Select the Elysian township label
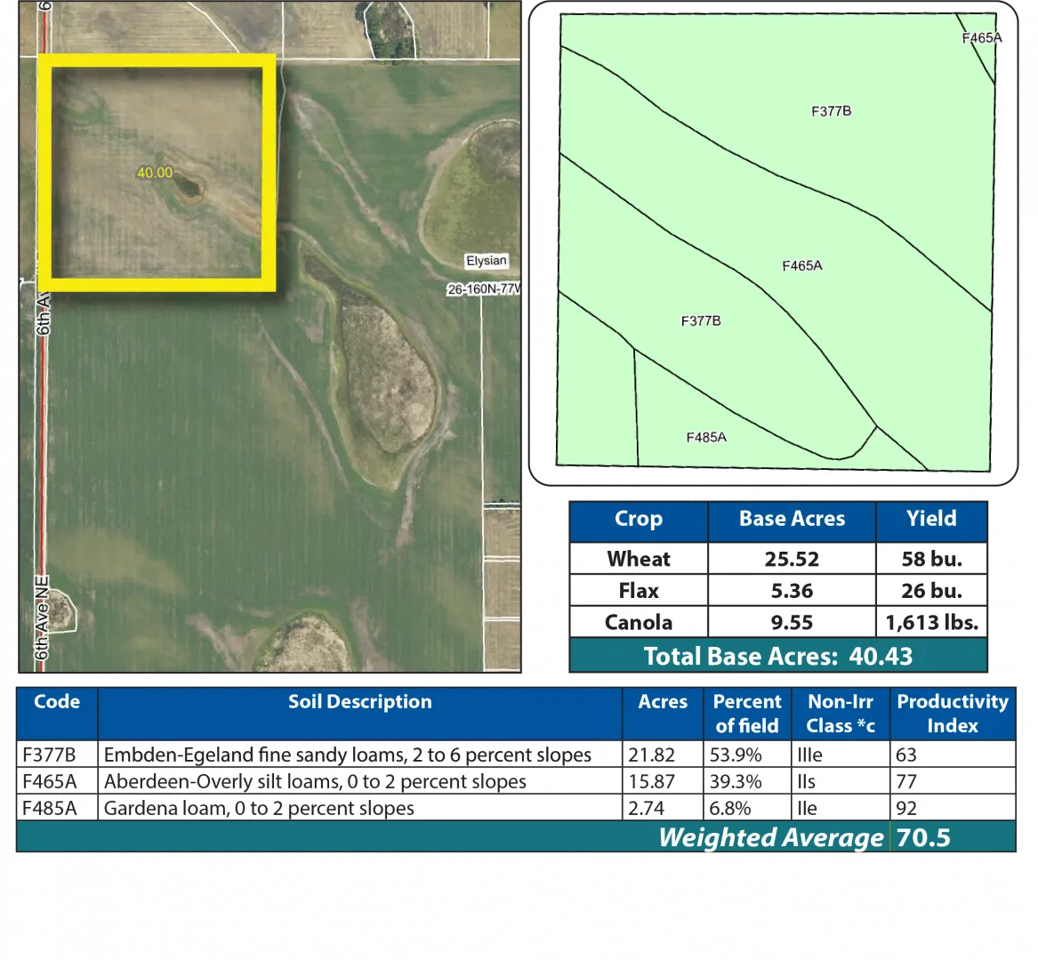 click(486, 261)
